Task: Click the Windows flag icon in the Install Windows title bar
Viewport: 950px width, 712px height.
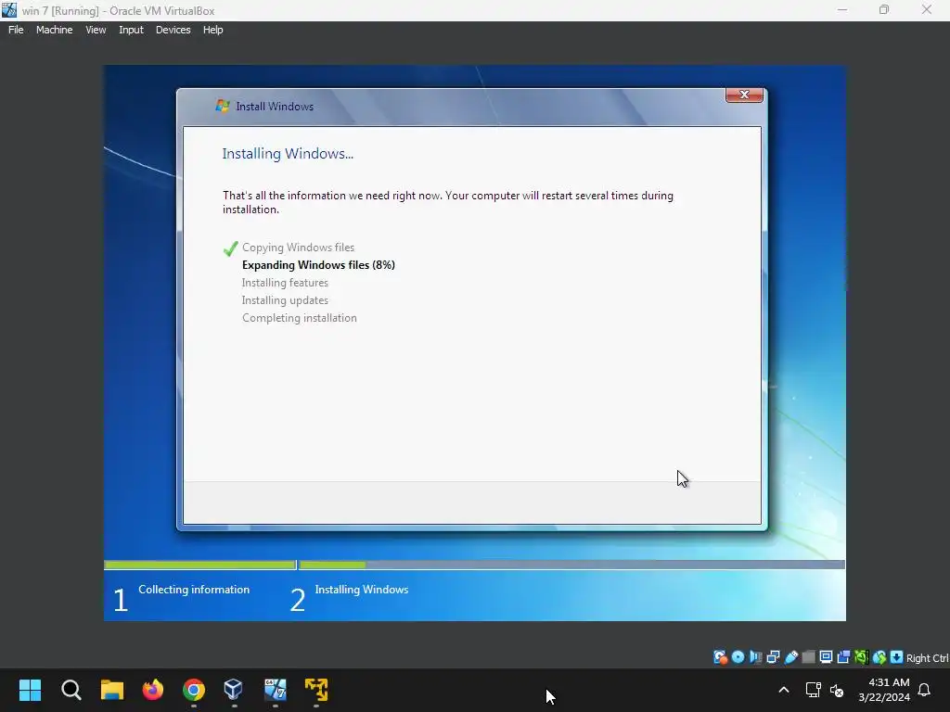Action: (223, 106)
